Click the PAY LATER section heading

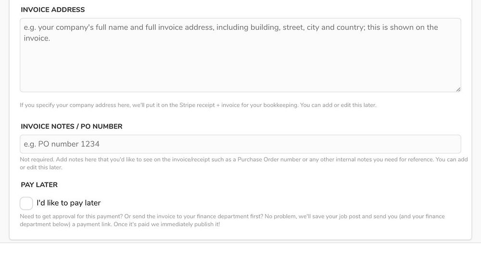click(39, 185)
